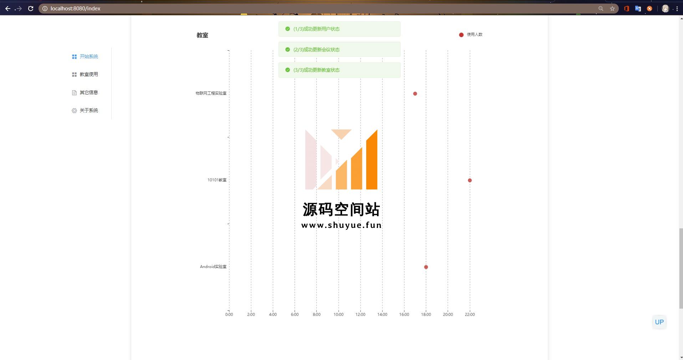This screenshot has height=360, width=683.
Task: Click the (2/3)成功更新会议状态 notification
Action: point(339,49)
